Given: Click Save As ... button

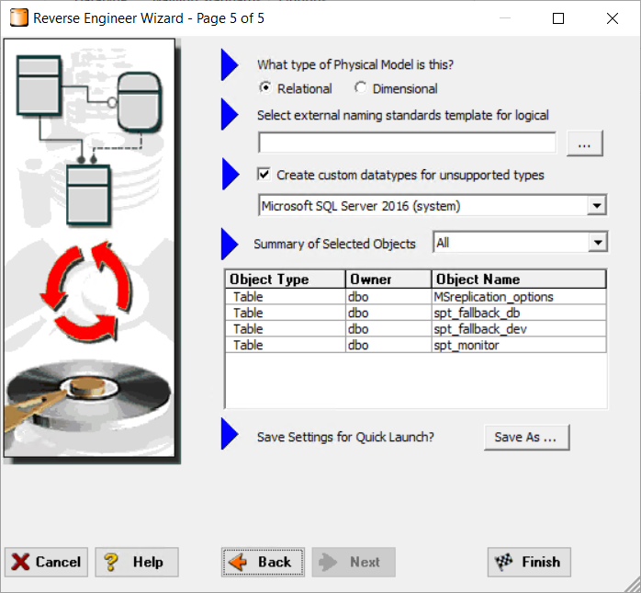Looking at the screenshot, I should tap(526, 437).
